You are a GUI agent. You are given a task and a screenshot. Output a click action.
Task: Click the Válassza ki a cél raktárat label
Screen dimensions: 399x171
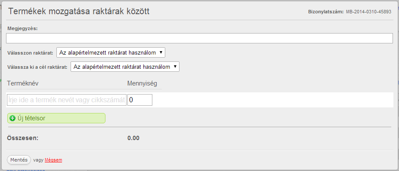pos(37,67)
